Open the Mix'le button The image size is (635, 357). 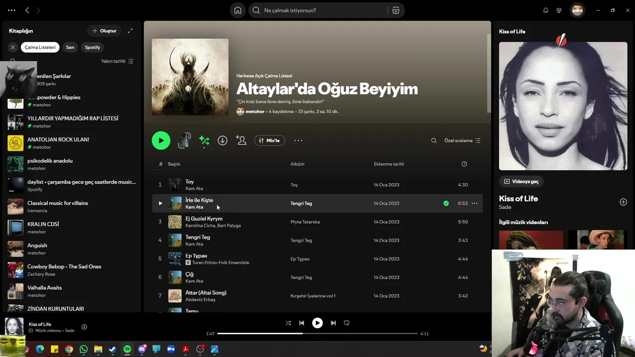pyautogui.click(x=269, y=140)
